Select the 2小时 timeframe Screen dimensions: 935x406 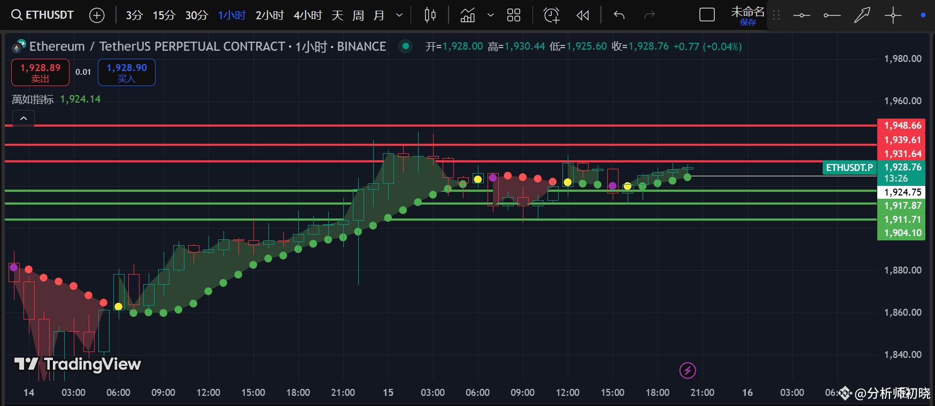point(269,15)
